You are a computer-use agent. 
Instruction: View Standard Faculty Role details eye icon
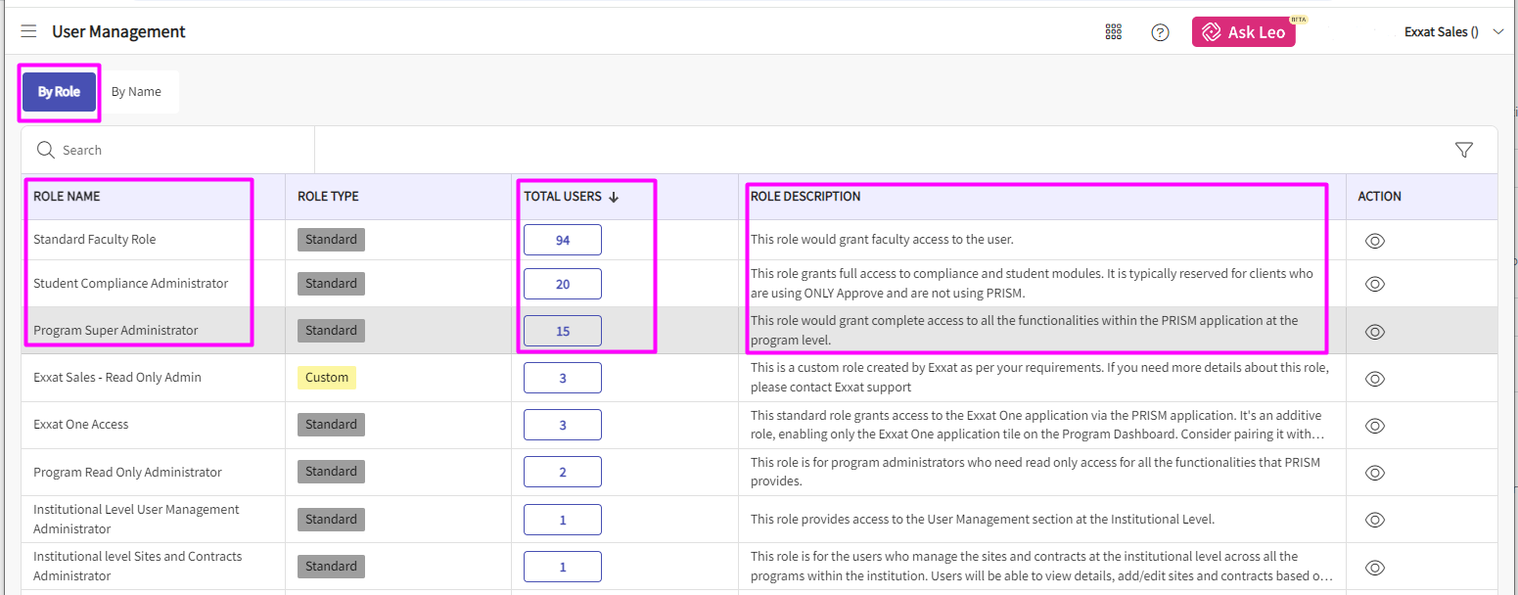click(1374, 241)
